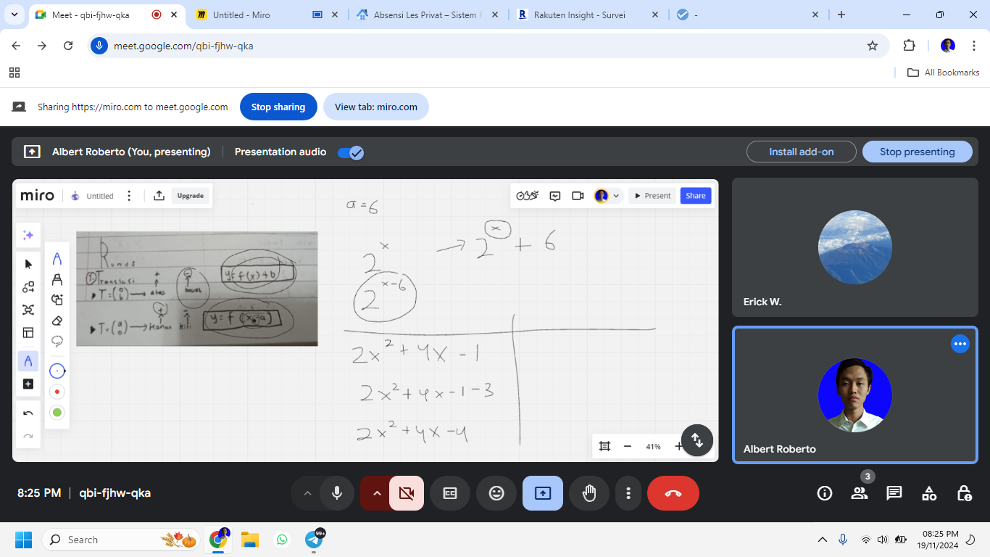990x557 pixels.
Task: Open more options on Albert Roberto tile
Action: coord(960,344)
